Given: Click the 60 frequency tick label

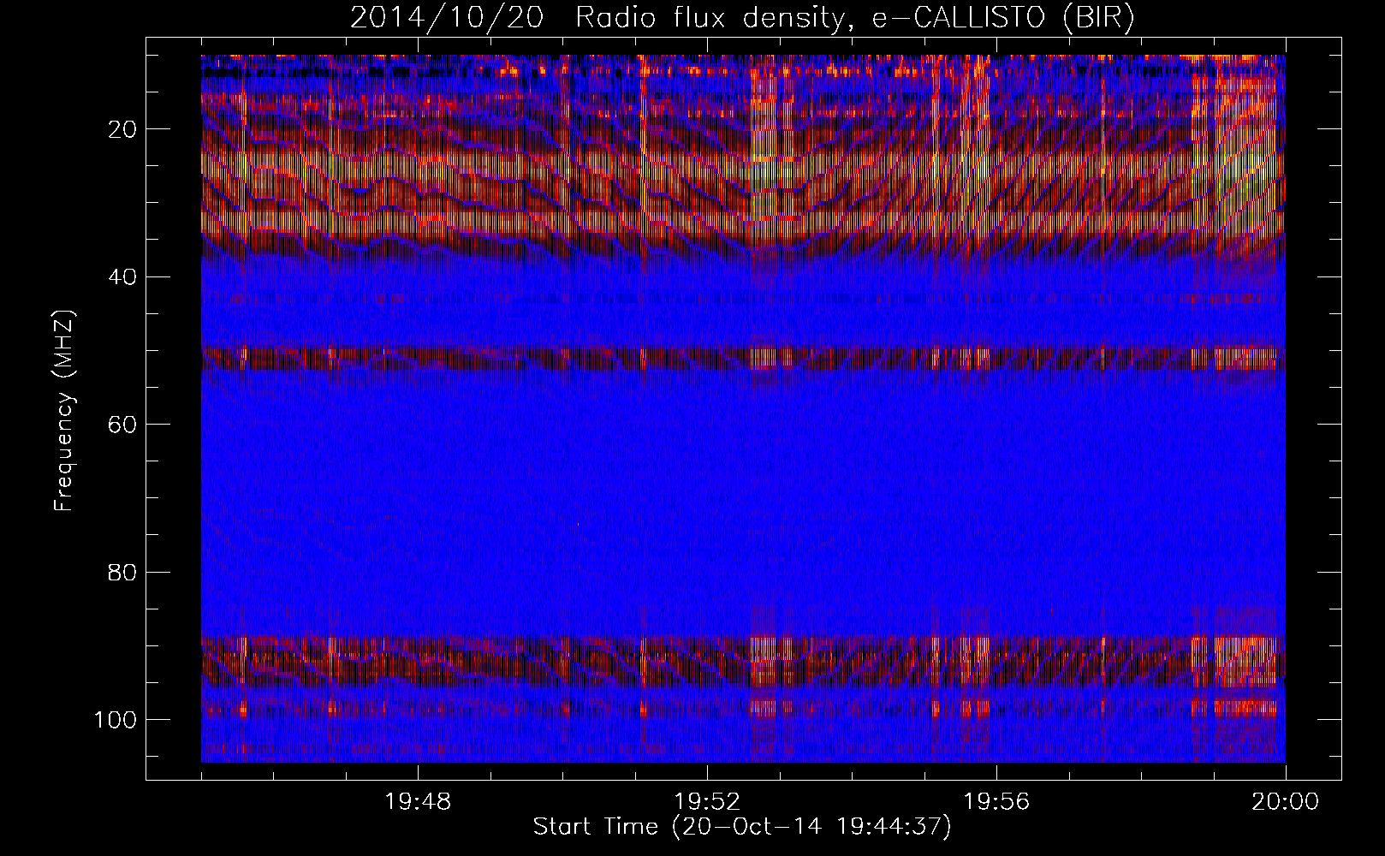Looking at the screenshot, I should coord(123,425).
